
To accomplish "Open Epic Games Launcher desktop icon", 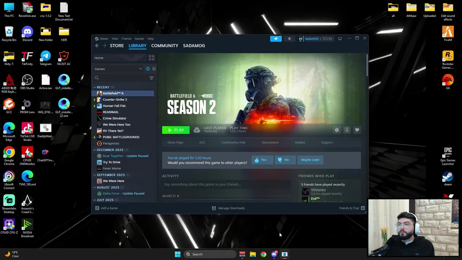I will (448, 156).
